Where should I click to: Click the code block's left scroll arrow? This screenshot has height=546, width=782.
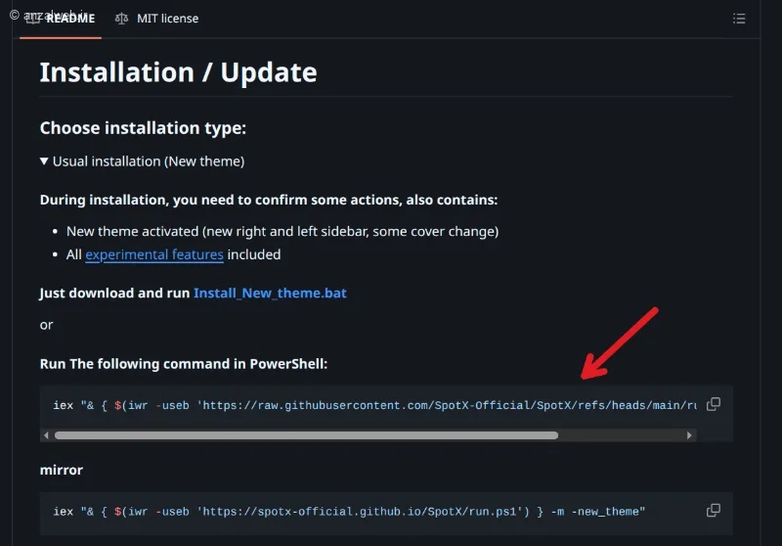tap(46, 435)
